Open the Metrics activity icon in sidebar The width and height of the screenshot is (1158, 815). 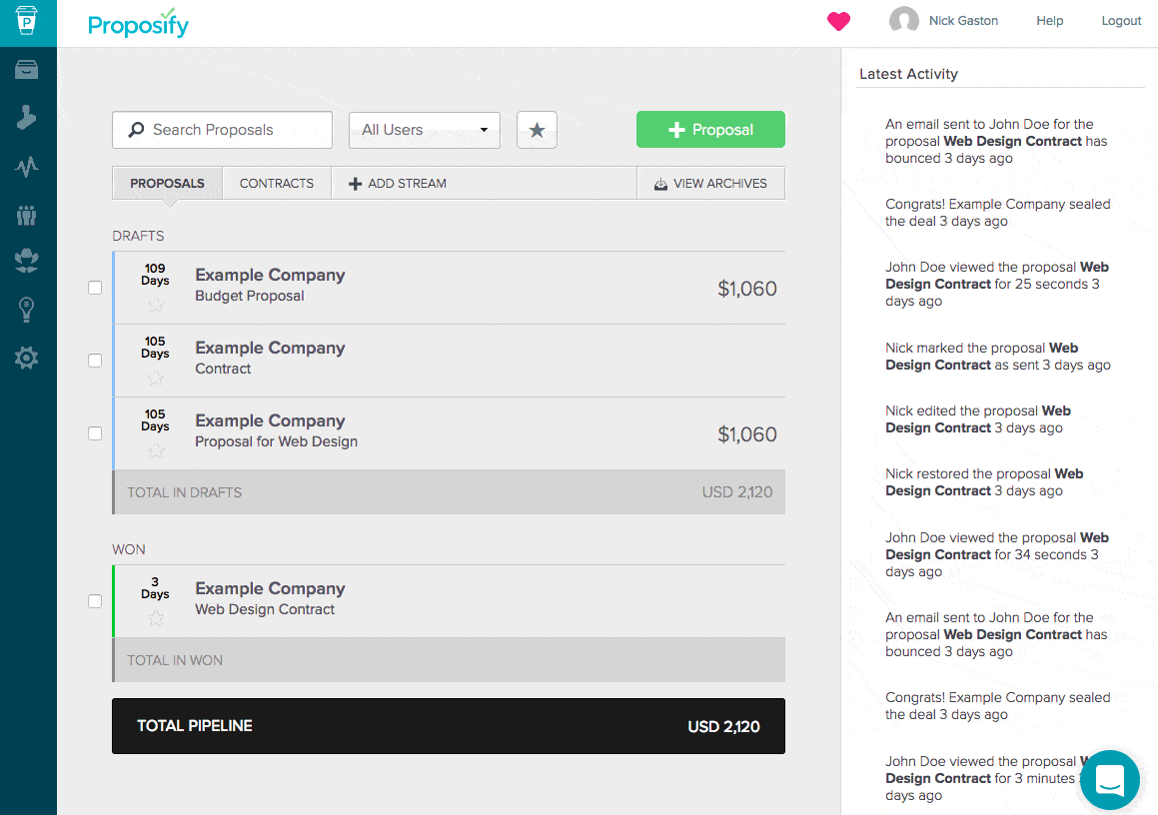click(x=27, y=167)
